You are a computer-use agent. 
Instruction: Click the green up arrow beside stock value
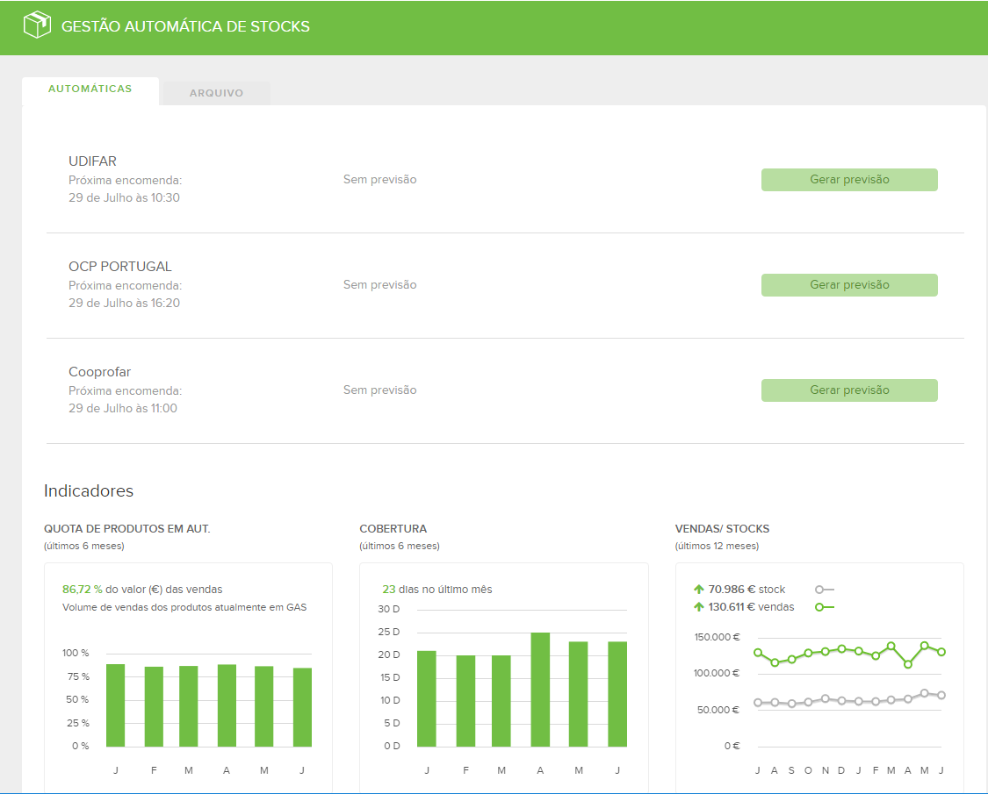(x=699, y=590)
